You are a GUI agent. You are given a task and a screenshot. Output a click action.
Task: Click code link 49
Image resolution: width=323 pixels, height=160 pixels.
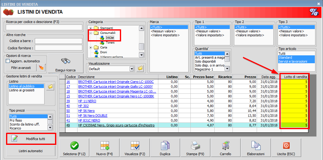tap(68, 125)
